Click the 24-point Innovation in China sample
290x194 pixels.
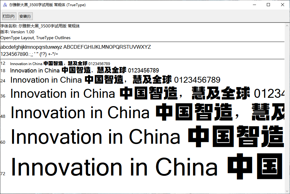pos(115,80)
